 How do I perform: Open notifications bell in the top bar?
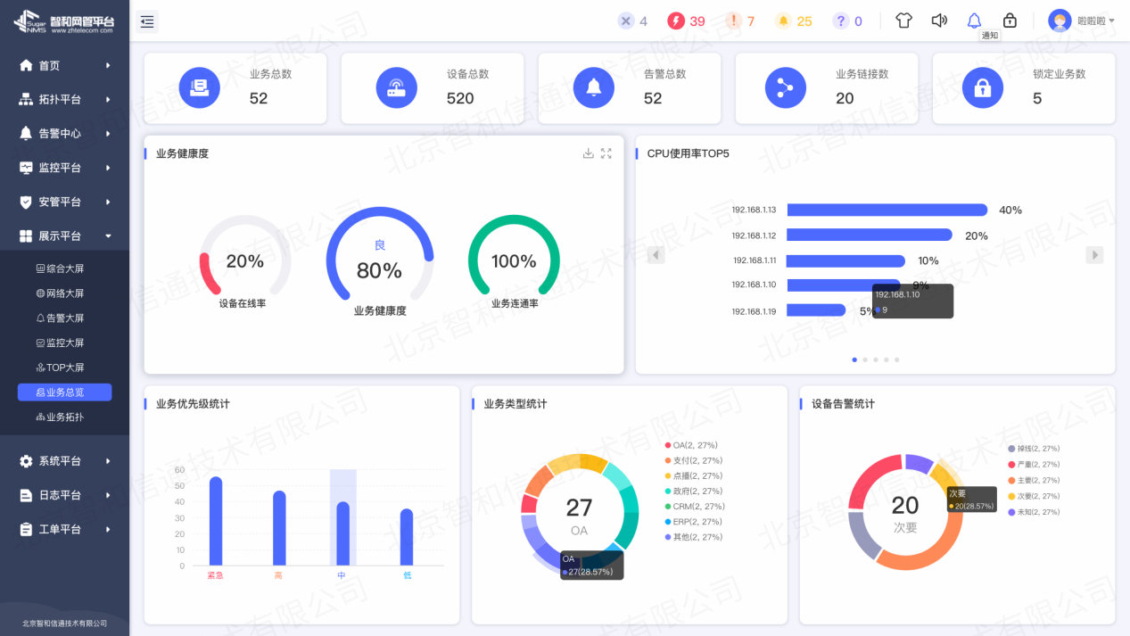point(974,21)
